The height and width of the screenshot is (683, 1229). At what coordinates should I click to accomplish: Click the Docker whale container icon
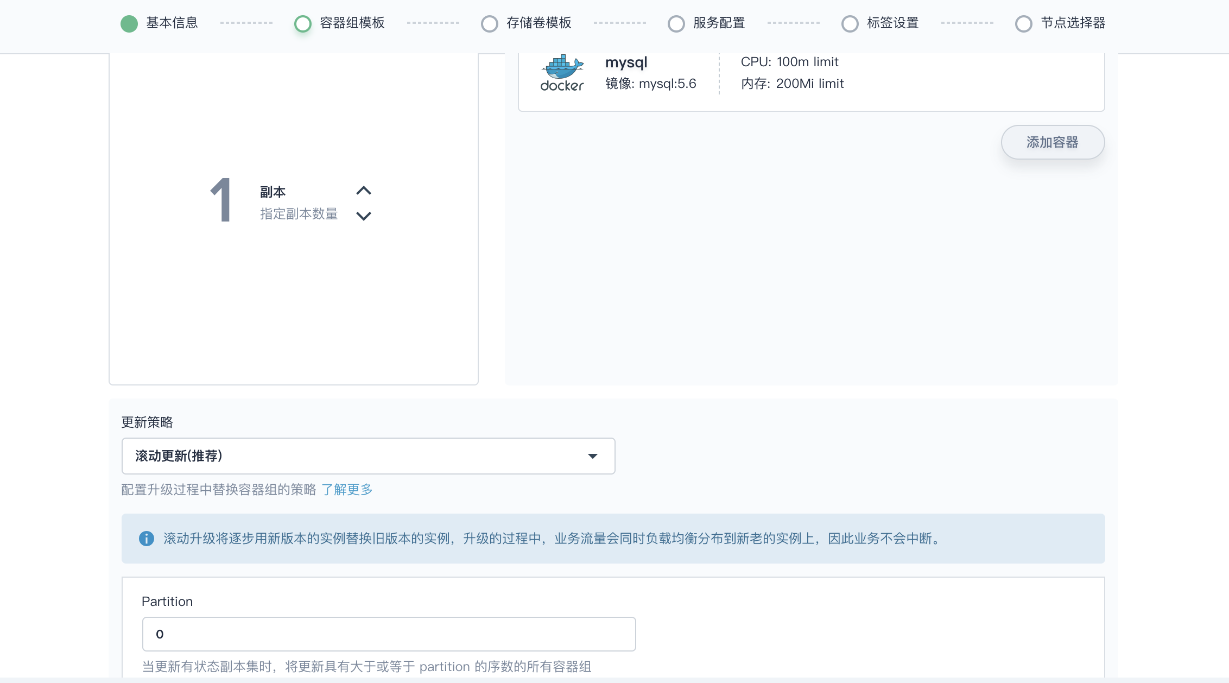562,73
